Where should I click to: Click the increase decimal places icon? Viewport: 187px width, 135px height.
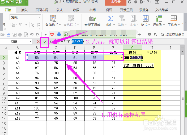33,25
